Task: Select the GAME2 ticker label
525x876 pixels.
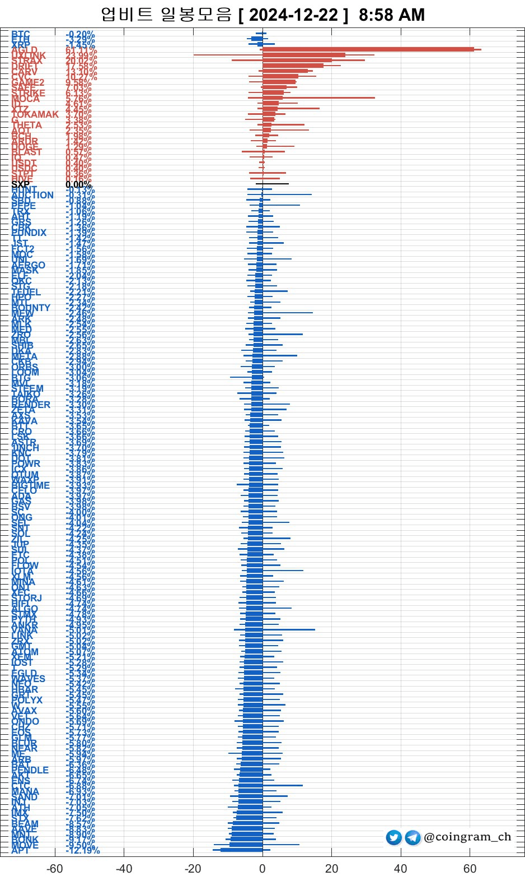Action: click(x=28, y=82)
